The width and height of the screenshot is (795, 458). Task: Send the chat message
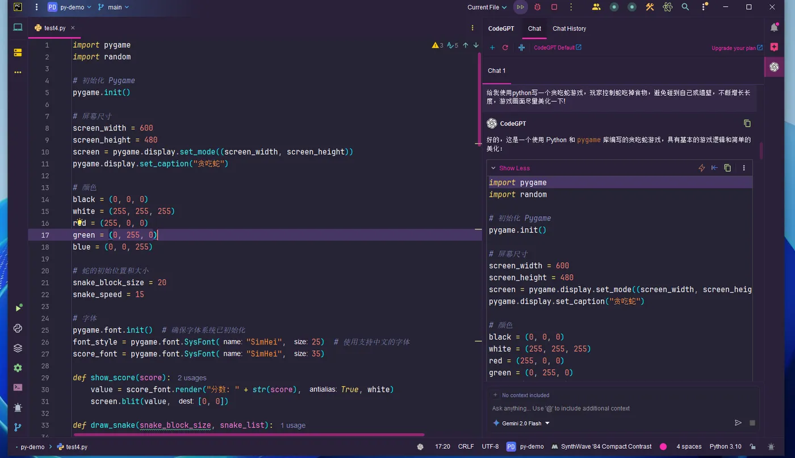tap(738, 423)
